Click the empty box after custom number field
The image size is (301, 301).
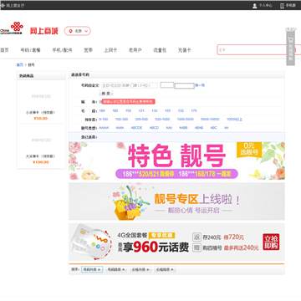click(167, 85)
